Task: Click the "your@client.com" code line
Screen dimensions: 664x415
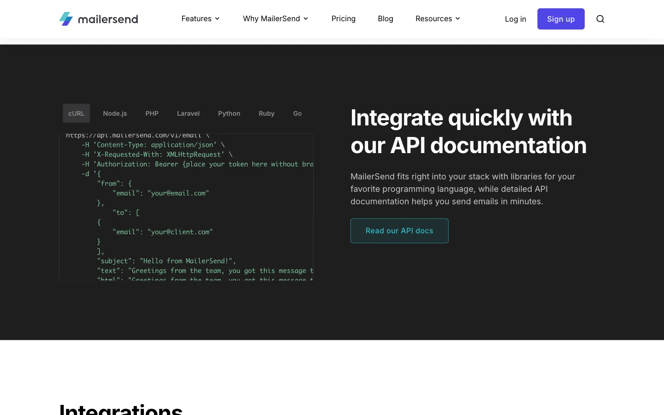Action: 162,232
